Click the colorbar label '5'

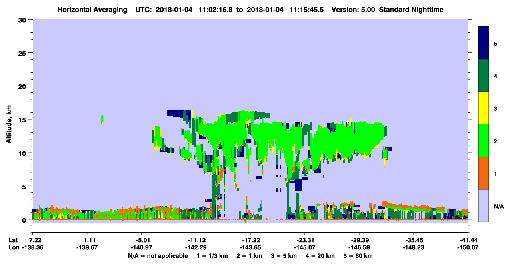coord(496,43)
